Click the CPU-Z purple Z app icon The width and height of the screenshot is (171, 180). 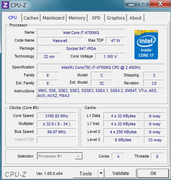pyautogui.click(x=5, y=5)
